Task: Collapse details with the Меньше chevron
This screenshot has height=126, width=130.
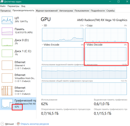Action: click(2, 124)
